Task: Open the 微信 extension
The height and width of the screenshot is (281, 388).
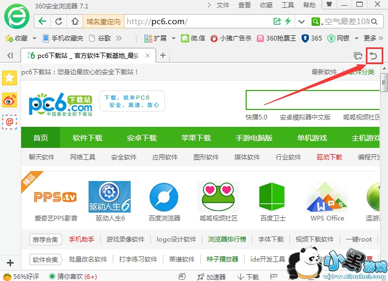Action: tap(193, 38)
